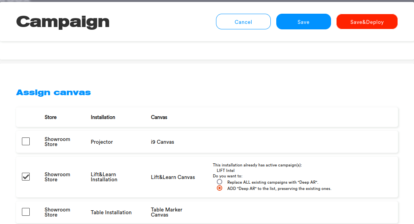Check the Table Installation checkbox
414x224 pixels.
pos(26,212)
